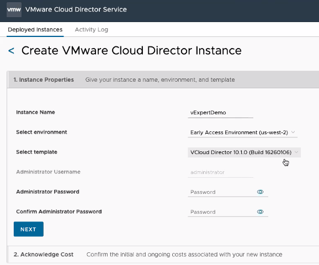Image resolution: width=319 pixels, height=265 pixels.
Task: Switch to the Activity Log tab
Action: click(92, 30)
